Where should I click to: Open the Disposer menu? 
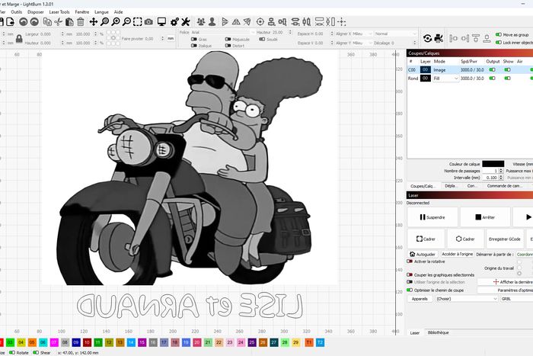point(35,12)
